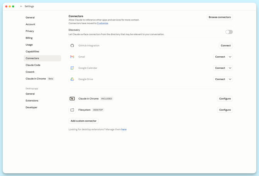The image size is (259, 176).
Task: Open the Usage settings section
Action: point(42,45)
